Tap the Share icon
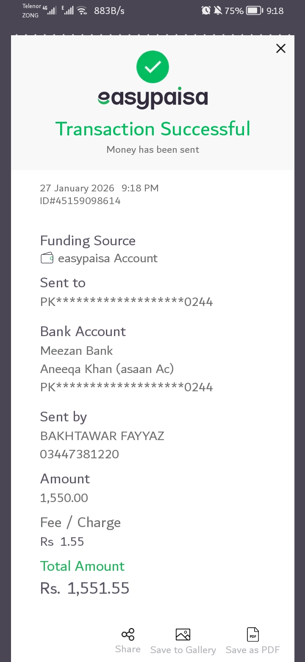 pyautogui.click(x=128, y=635)
